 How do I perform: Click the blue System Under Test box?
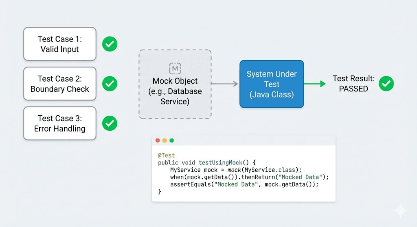(272, 84)
